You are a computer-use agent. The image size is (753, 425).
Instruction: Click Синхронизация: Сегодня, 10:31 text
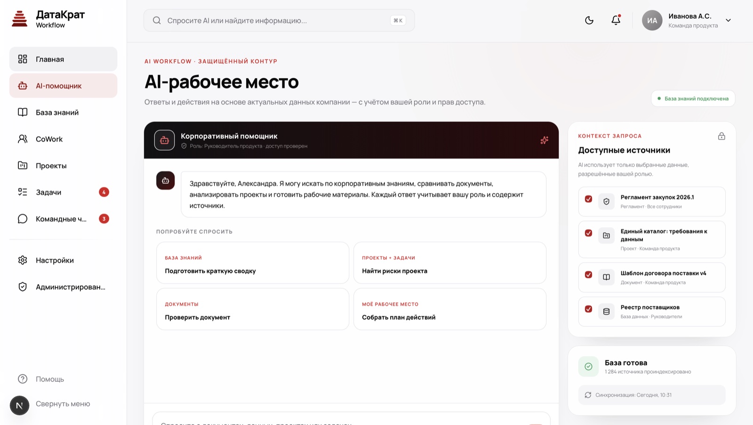[633, 395]
